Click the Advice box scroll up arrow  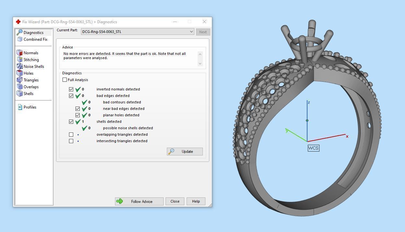(x=200, y=54)
